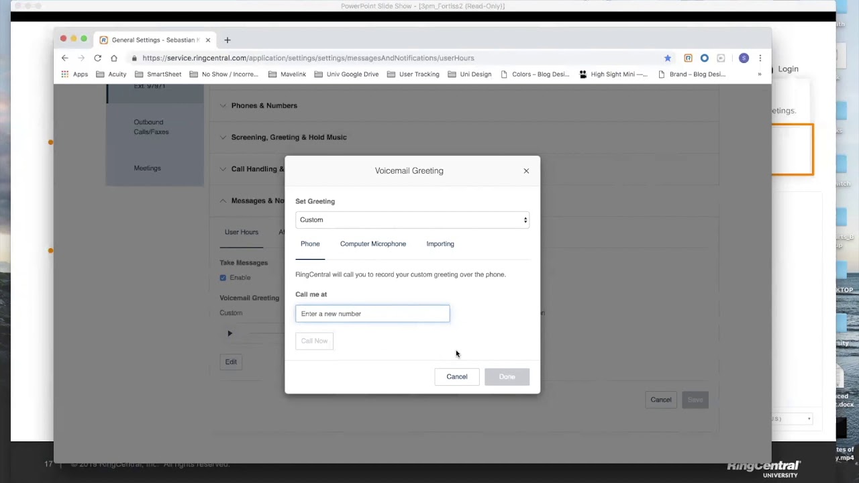
Task: Close the General Settings browser tab
Action: pyautogui.click(x=208, y=40)
